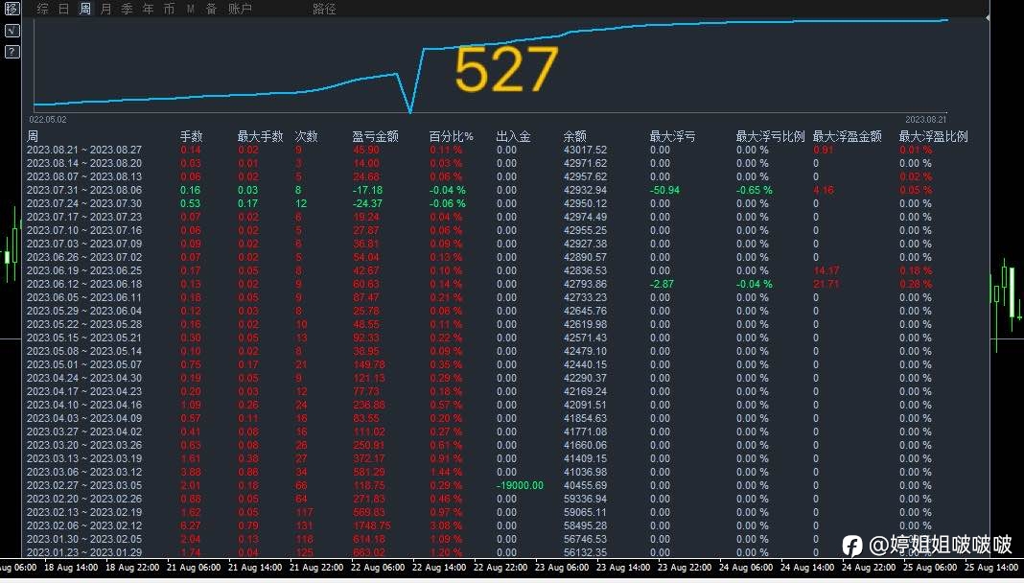Screen dimensions: 1024x583
Task: Switch to the 月 monthly tab
Action: 105,9
